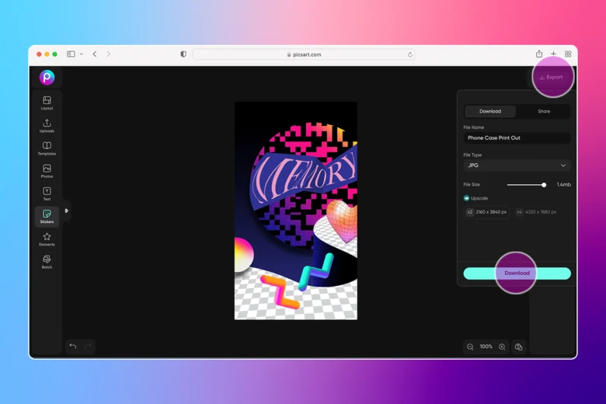
Task: Open the Photos panel
Action: [47, 171]
